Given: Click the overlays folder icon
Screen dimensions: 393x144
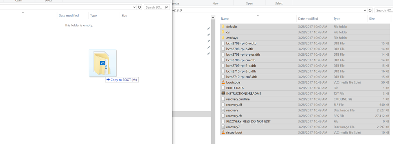Looking at the screenshot, I should 223,38.
